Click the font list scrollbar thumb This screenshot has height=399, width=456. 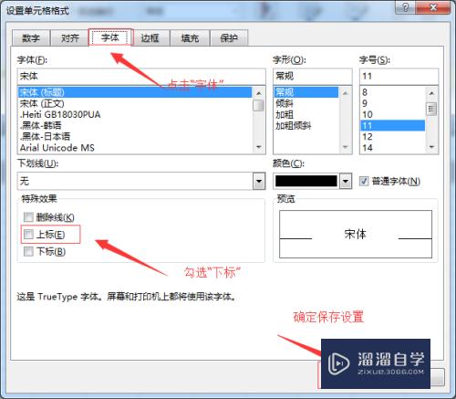(259, 106)
